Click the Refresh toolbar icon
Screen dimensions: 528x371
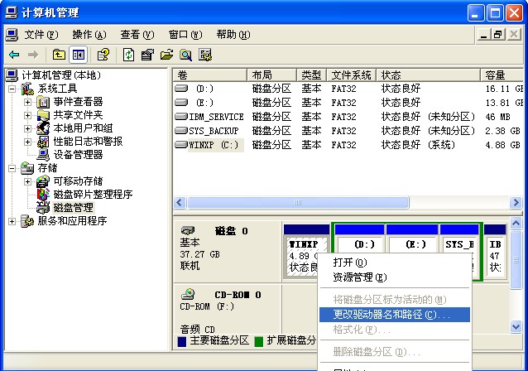(x=128, y=55)
